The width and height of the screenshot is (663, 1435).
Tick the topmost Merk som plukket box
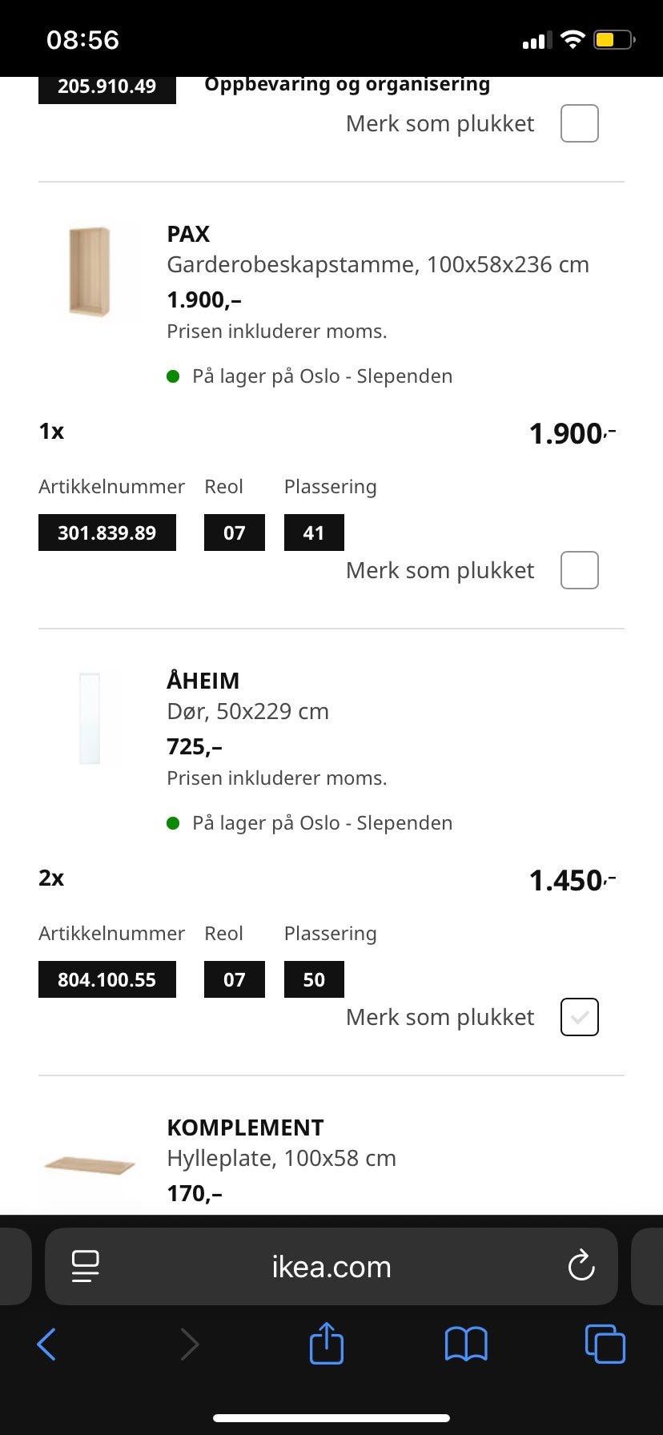click(x=579, y=123)
